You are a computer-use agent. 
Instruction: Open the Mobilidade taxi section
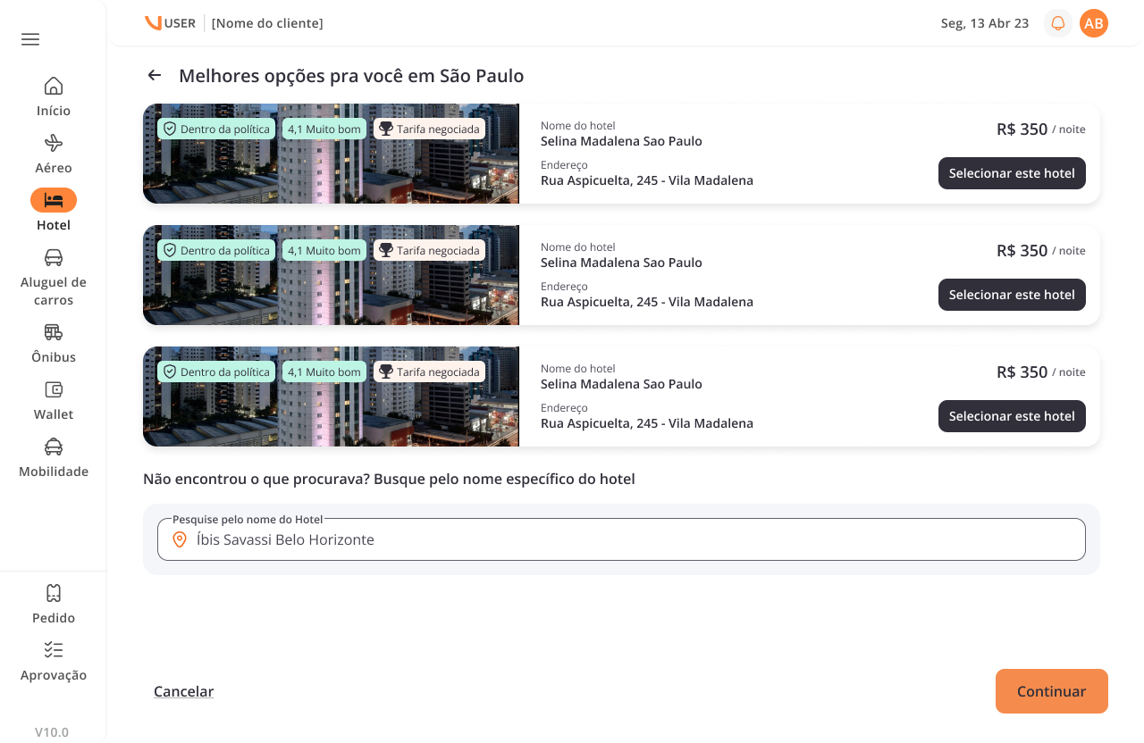pos(54,447)
